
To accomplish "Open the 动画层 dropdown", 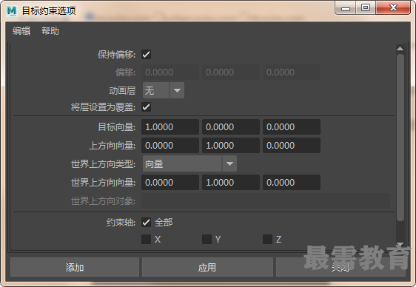I will click(164, 90).
